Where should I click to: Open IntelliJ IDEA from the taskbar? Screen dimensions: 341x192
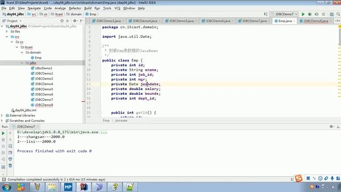click(84, 187)
